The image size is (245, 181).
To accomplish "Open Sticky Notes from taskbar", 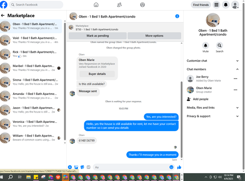I will point(36,177).
